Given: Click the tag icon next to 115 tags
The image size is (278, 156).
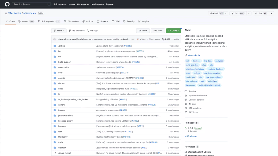Looking at the screenshot, I should coord(88,31).
